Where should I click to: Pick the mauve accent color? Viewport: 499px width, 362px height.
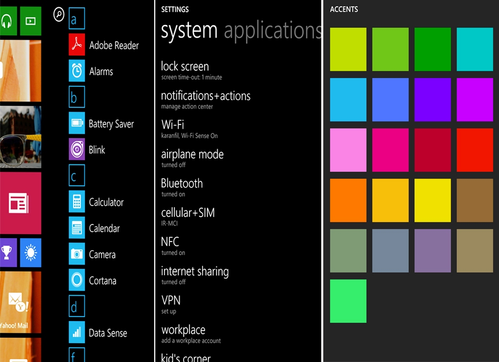433,250
